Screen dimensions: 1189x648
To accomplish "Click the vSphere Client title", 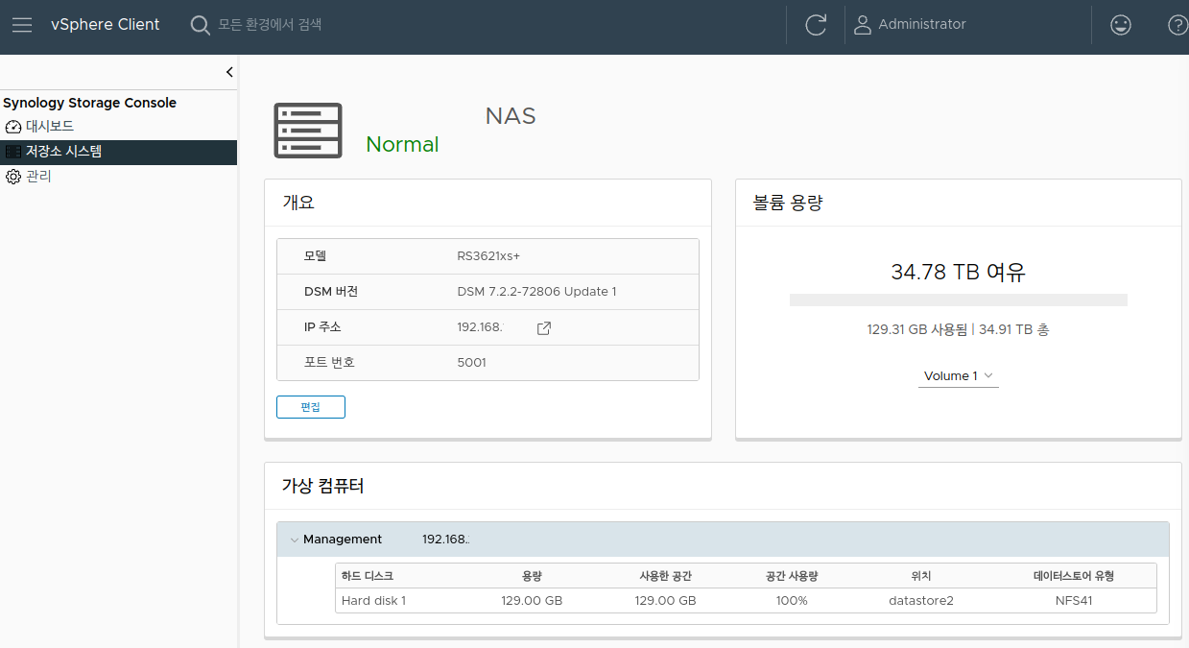I will pos(106,25).
